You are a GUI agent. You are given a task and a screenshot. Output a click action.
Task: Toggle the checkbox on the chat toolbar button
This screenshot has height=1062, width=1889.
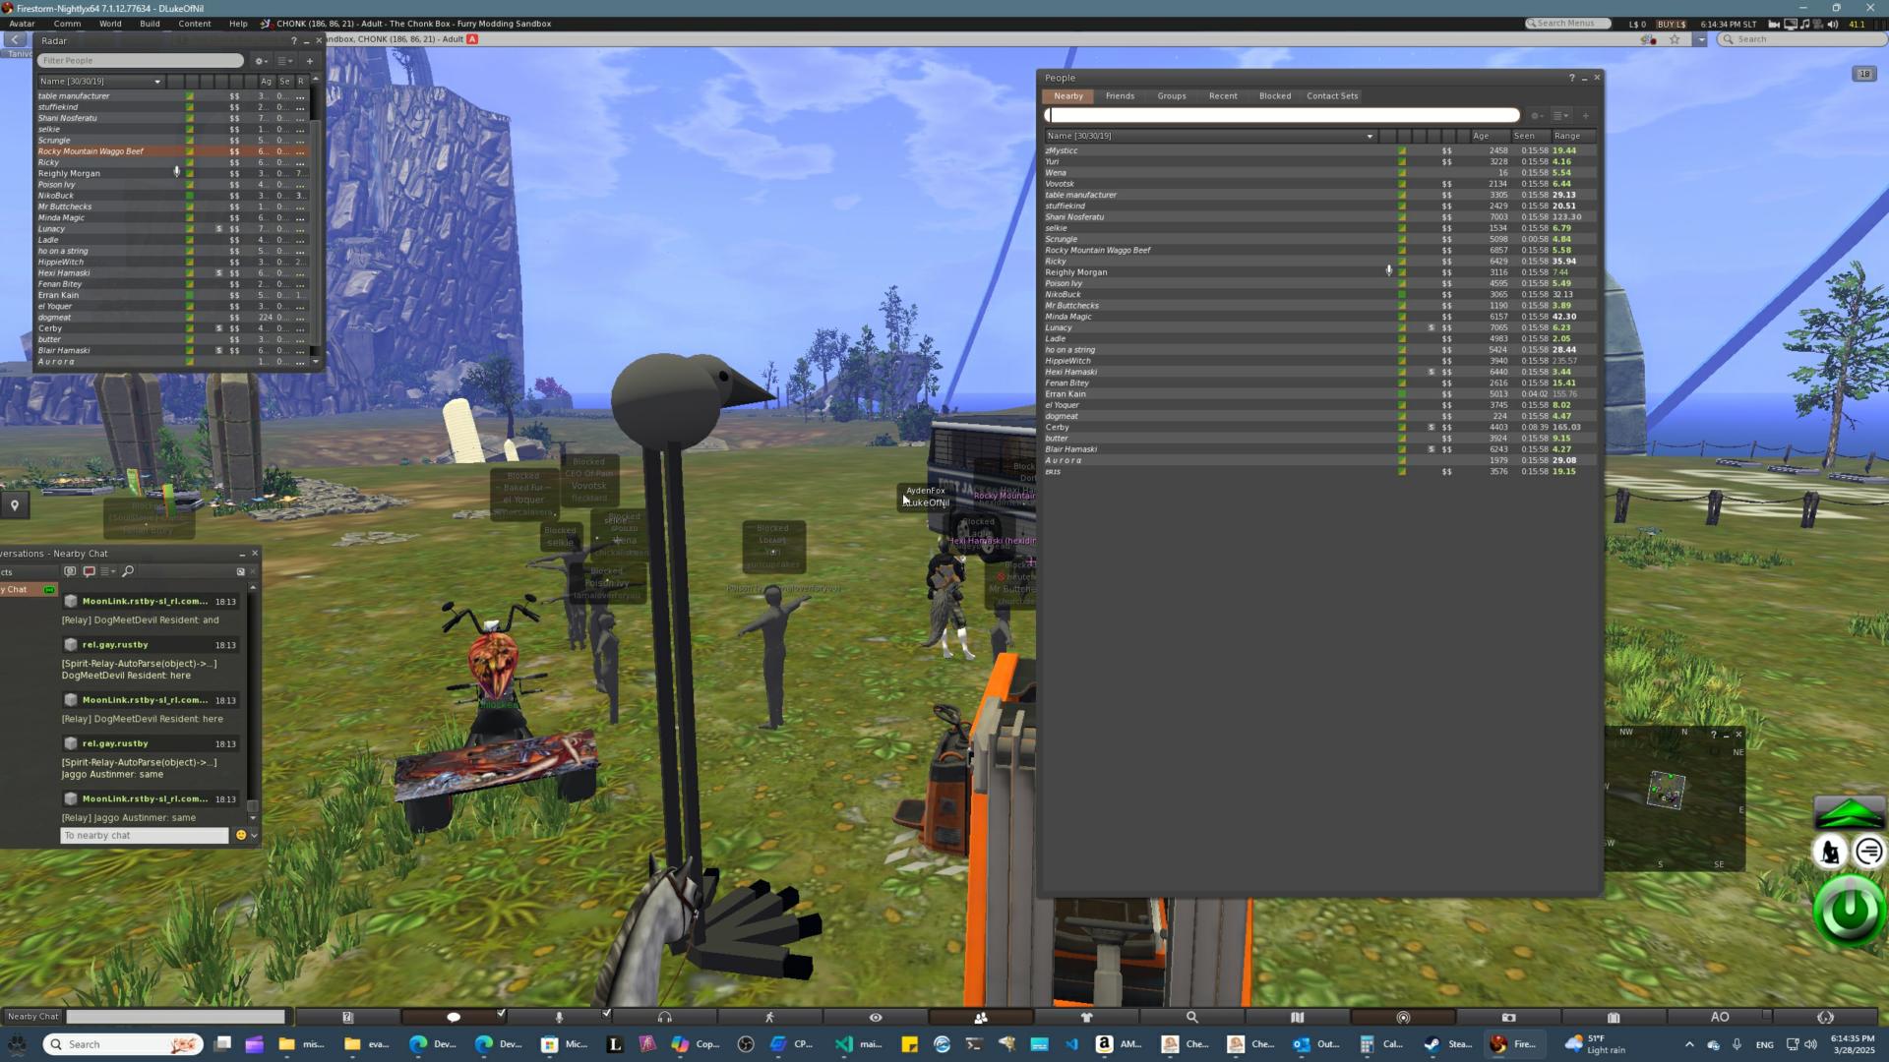(501, 1012)
